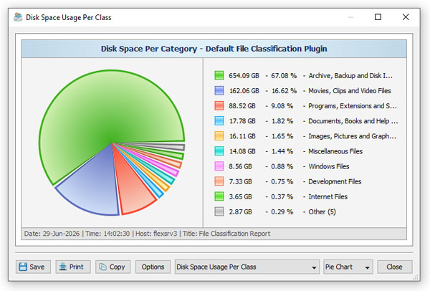Click the 16.11 GB value
Image resolution: width=430 pixels, height=291 pixels.
point(242,136)
